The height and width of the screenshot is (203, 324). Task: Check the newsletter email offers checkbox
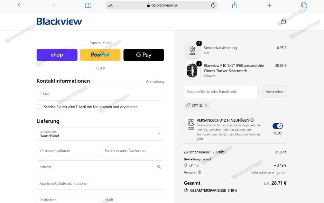coord(39,107)
